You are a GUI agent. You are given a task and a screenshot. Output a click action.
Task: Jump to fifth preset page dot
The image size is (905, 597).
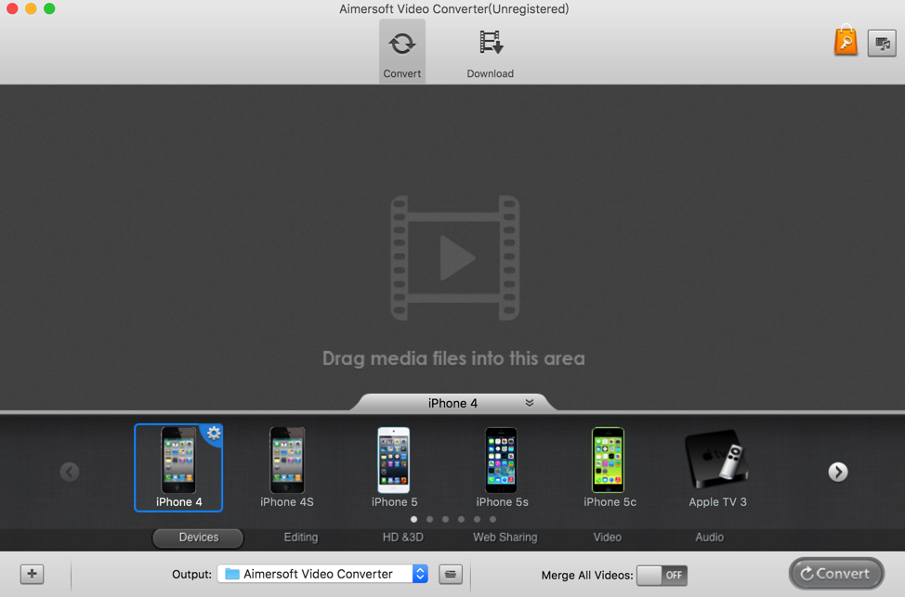click(477, 519)
